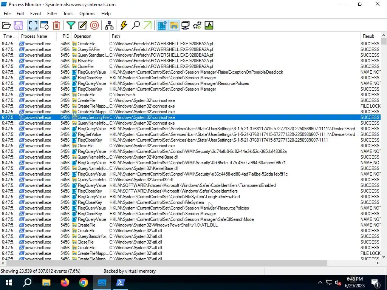The width and height of the screenshot is (387, 290).
Task: Clear the display with the trash icon
Action: click(x=56, y=25)
